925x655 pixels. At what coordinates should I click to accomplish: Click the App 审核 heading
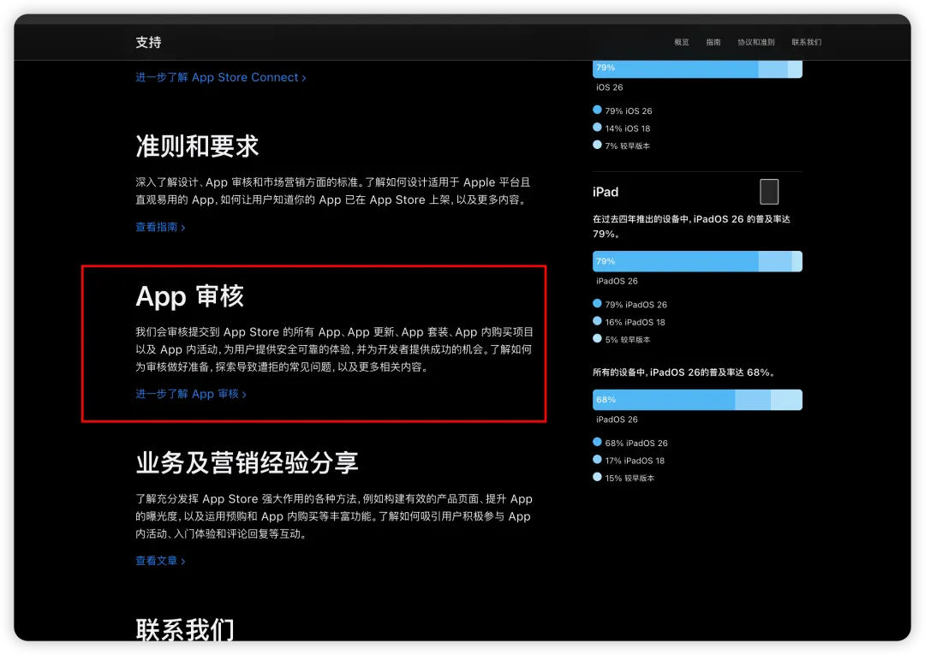click(x=189, y=296)
